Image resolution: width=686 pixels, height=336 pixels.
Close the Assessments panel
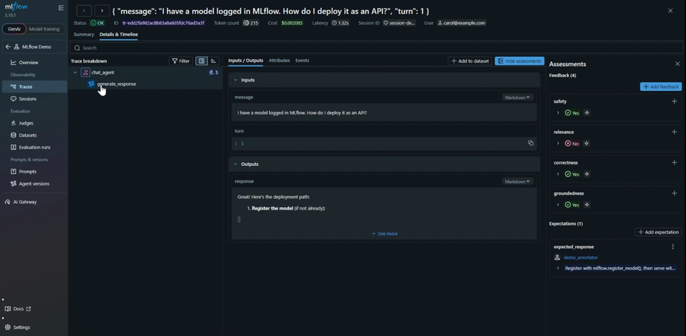click(x=677, y=63)
